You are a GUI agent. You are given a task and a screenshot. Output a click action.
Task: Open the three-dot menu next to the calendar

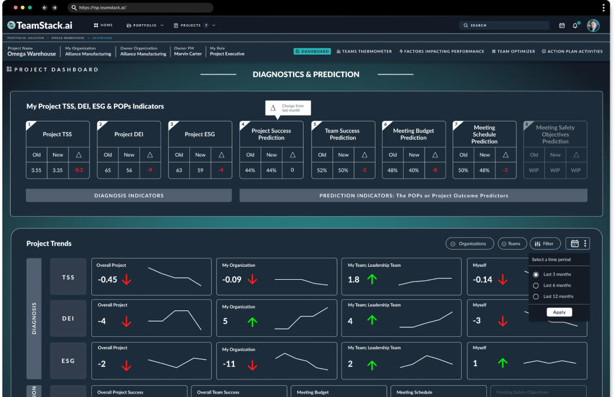(587, 243)
